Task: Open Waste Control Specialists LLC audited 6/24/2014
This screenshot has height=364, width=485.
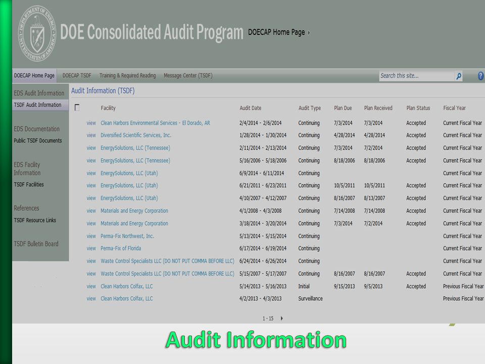Action: pos(167,261)
